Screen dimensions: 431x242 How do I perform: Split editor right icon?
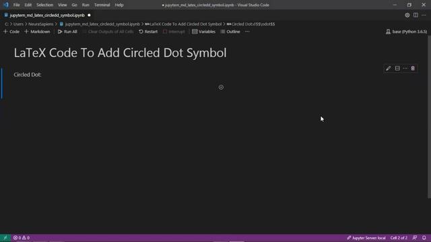416,15
